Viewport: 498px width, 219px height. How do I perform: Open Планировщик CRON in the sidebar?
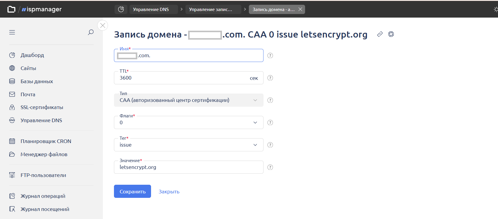click(46, 141)
